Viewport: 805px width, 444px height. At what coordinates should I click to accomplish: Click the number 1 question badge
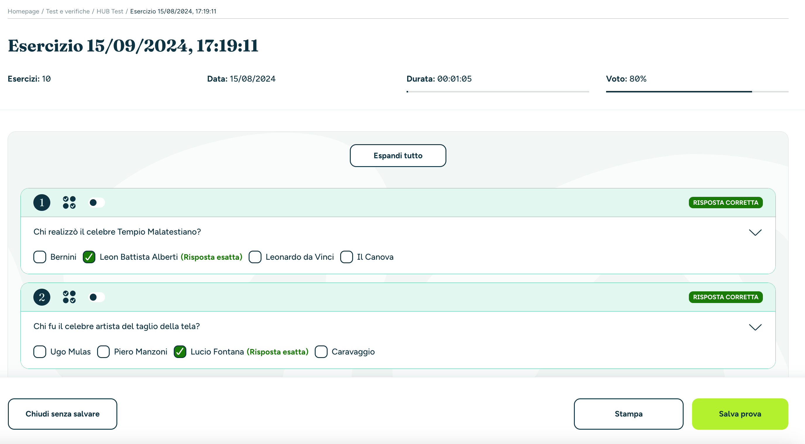click(42, 202)
